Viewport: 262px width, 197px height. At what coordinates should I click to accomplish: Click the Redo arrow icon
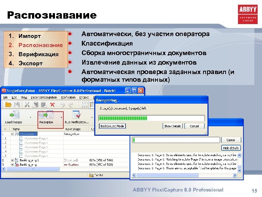tap(71, 105)
